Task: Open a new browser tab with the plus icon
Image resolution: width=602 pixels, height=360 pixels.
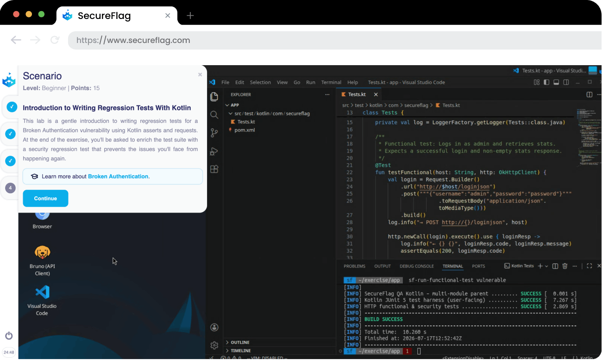Action: (190, 16)
